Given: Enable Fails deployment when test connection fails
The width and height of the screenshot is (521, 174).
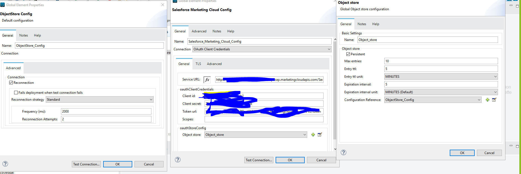Looking at the screenshot, I should (16, 93).
